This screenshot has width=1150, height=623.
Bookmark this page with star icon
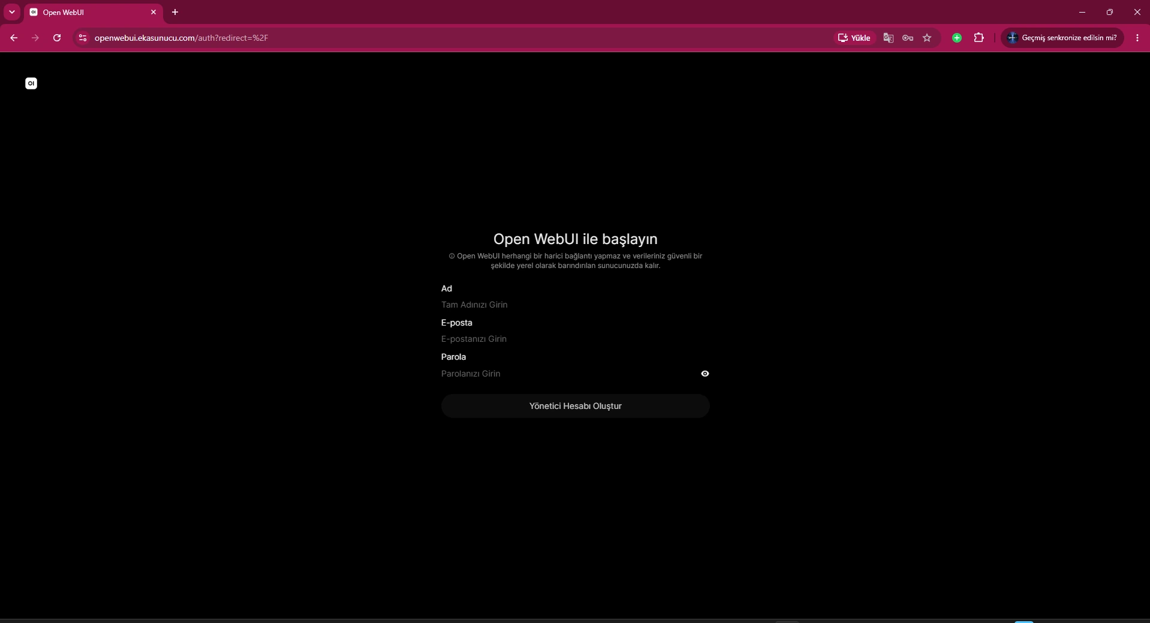[927, 38]
